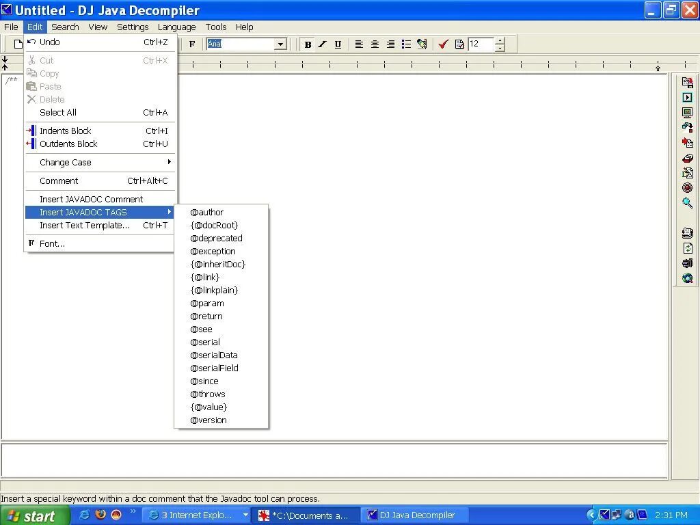The image size is (700, 525).
Task: Toggle the bullet list button
Action: [406, 44]
